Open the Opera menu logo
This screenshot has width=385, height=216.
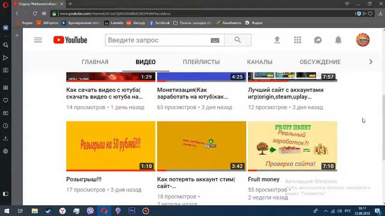tap(5, 5)
